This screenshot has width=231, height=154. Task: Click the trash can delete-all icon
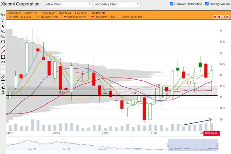[x=3, y=92]
